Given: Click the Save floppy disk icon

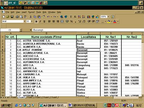Looking at the screenshot, I should coord(12,17).
